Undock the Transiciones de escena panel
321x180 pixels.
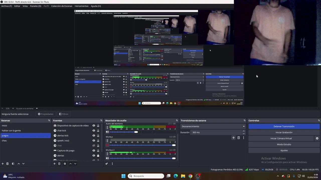click(x=245, y=120)
